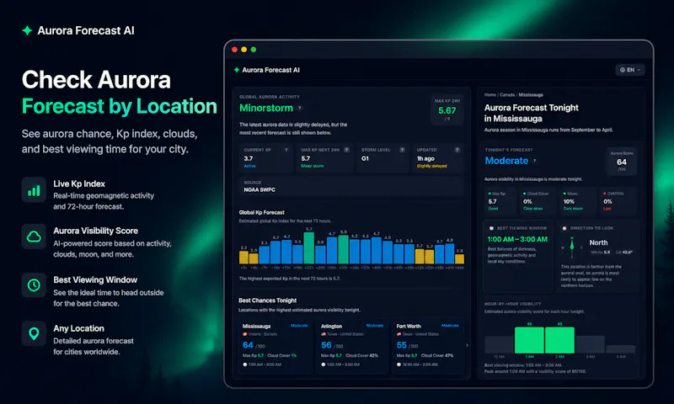Click the Any Location map pin icon
Viewport: 674px width, 404px height.
tap(34, 333)
